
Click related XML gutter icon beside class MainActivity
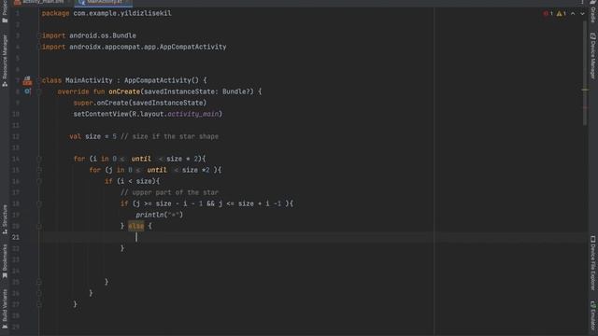(27, 80)
